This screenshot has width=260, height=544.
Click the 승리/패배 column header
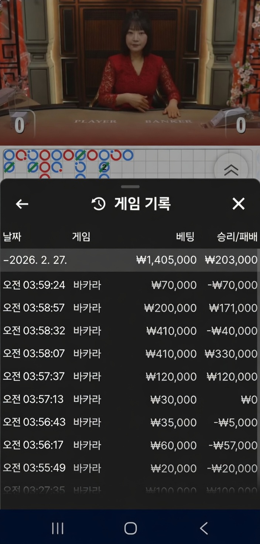point(237,237)
